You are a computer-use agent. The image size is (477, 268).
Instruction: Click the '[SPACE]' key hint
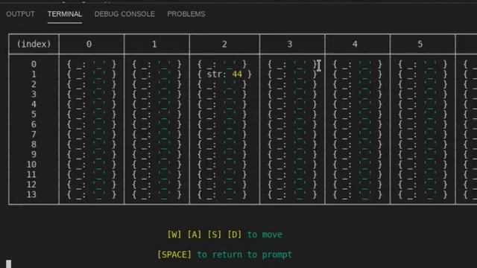[174, 255]
